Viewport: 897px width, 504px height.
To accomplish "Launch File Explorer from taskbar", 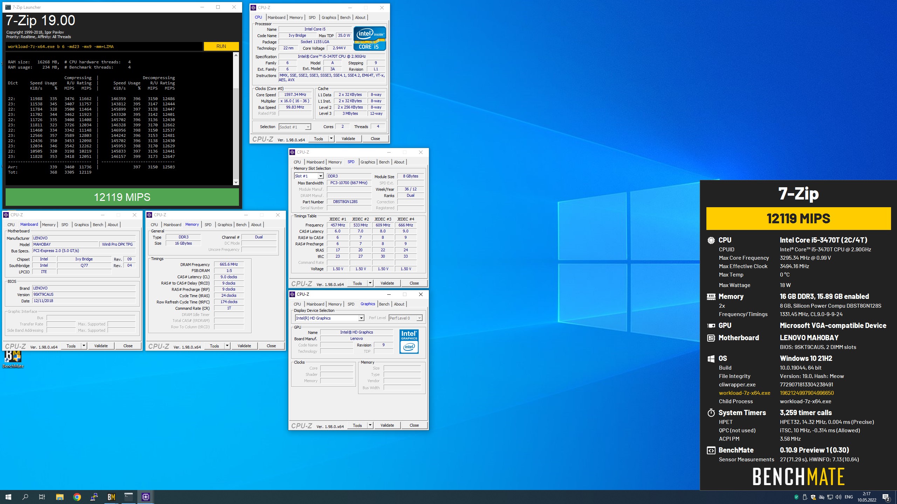I will [x=60, y=497].
